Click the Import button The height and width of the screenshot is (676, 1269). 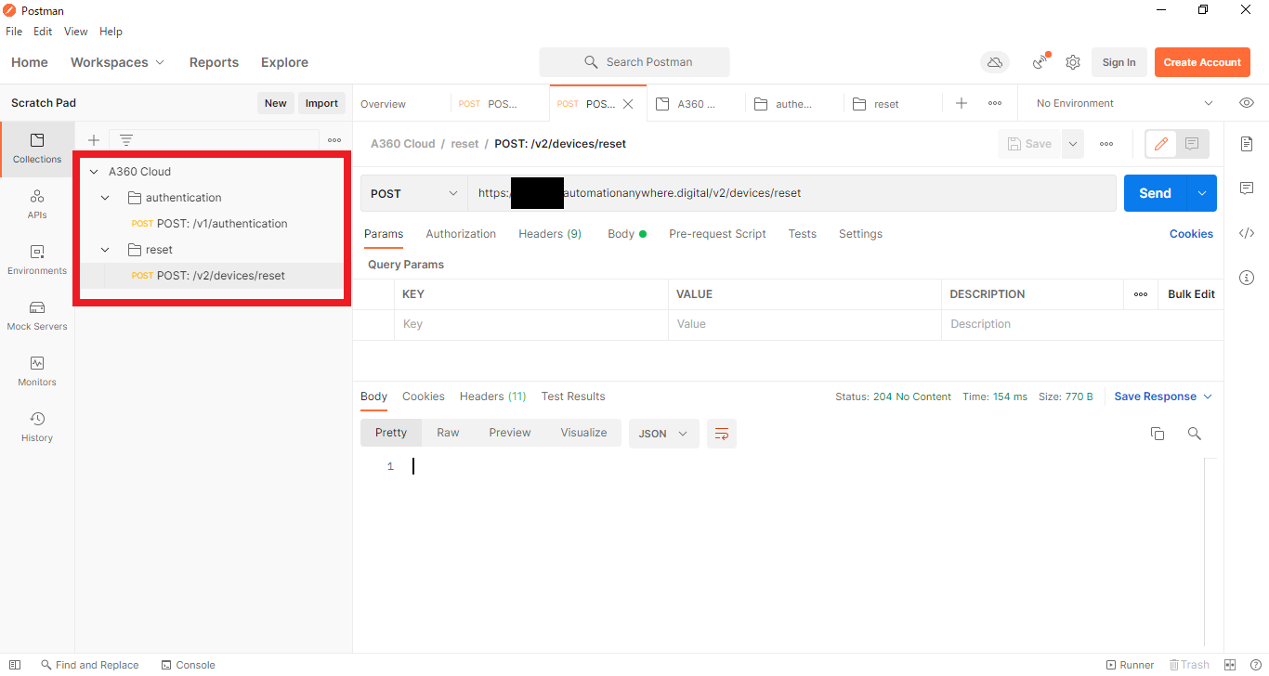tap(321, 103)
